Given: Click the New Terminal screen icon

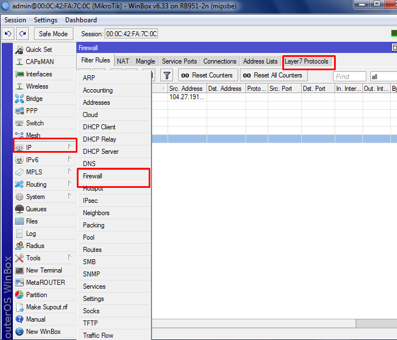Looking at the screenshot, I should point(19,270).
